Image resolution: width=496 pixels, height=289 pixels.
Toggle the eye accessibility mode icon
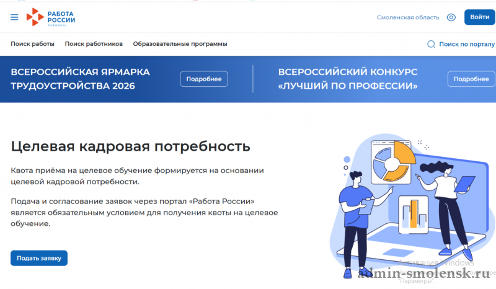tap(451, 17)
